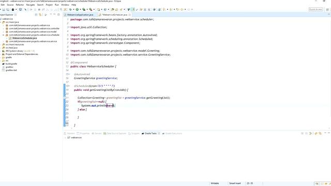The image size is (331, 186).
Task: Open the Project menu
Action: coord(49,5)
